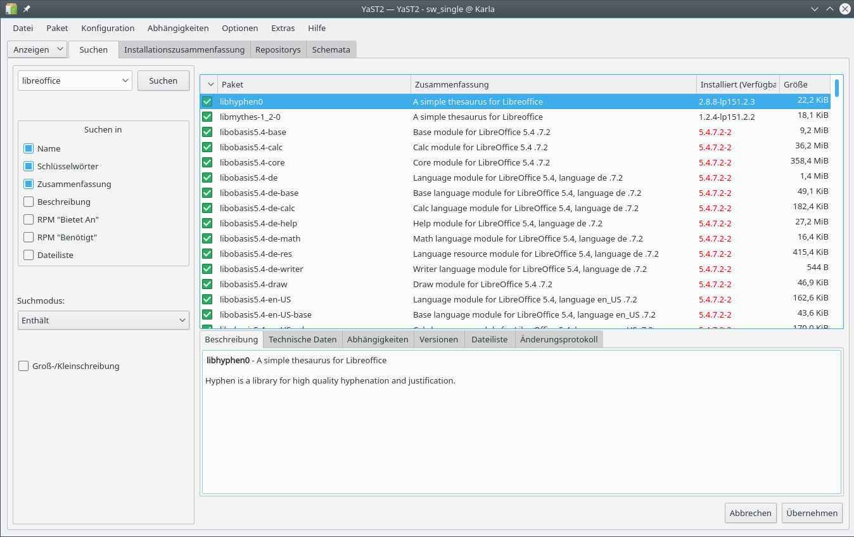Viewport: 854px width, 537px height.
Task: Open the Hilfe menu
Action: [x=317, y=28]
